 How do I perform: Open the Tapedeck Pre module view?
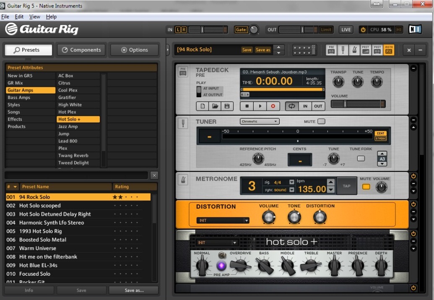pos(332,50)
